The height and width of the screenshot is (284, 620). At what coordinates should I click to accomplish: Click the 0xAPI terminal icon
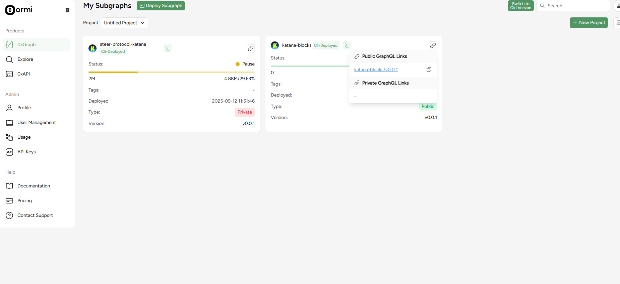(x=9, y=74)
